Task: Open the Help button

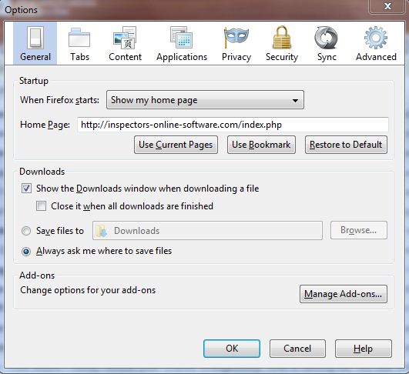Action: (x=363, y=349)
